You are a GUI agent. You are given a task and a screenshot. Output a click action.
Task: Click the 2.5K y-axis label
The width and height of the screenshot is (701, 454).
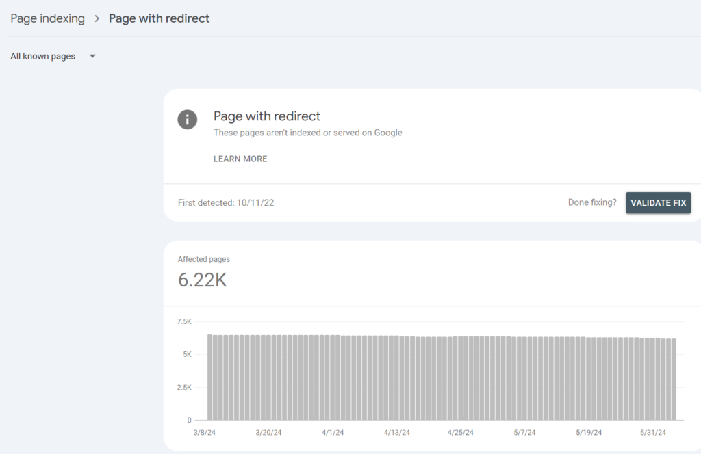coord(184,387)
